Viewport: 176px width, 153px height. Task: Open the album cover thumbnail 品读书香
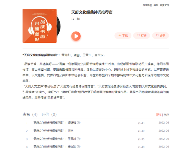pyautogui.click(x=40, y=26)
